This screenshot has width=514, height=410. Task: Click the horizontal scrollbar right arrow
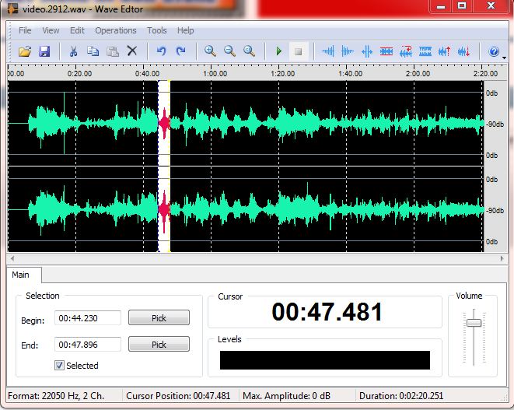pos(502,258)
